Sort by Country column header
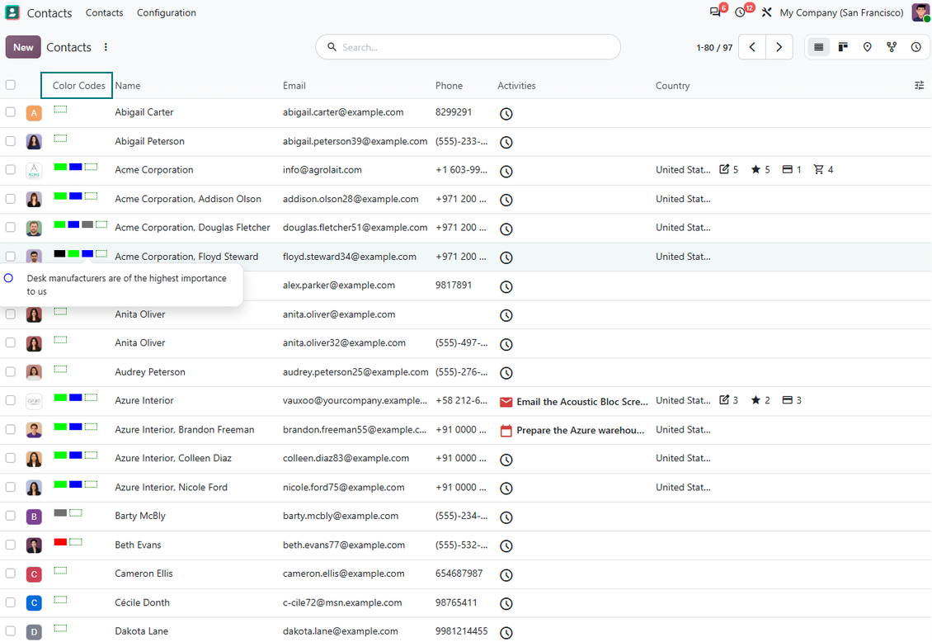The width and height of the screenshot is (932, 642). [x=673, y=86]
